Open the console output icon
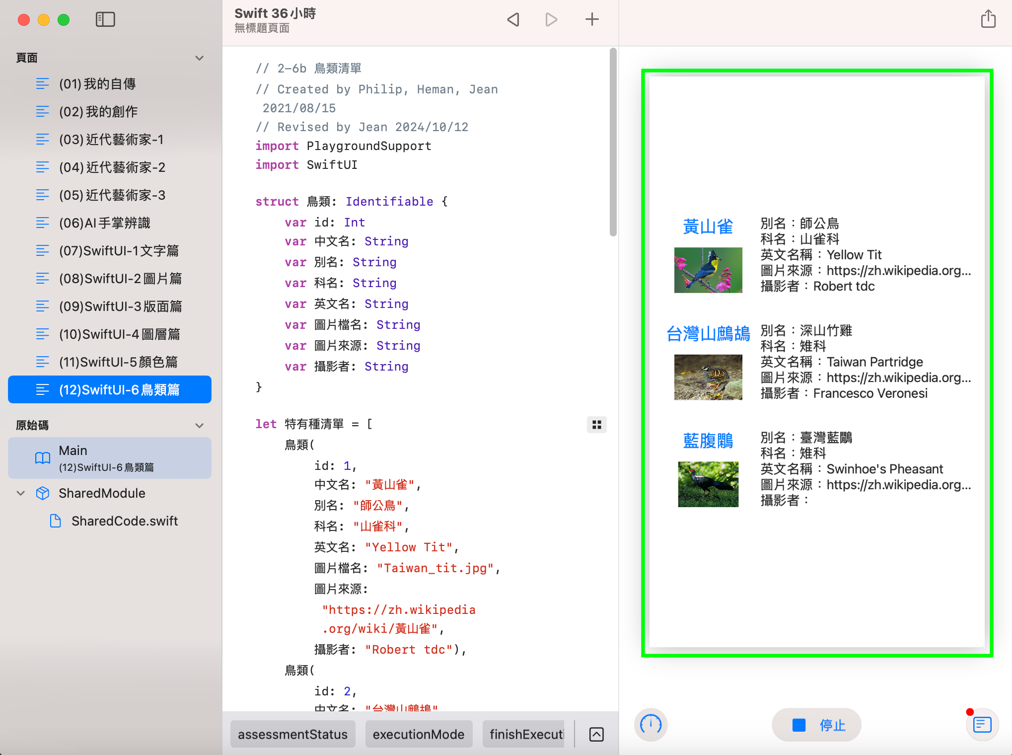The width and height of the screenshot is (1012, 755). coord(982,725)
